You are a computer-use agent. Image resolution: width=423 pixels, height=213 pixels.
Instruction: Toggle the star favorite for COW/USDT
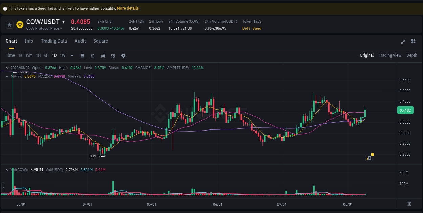[9, 24]
